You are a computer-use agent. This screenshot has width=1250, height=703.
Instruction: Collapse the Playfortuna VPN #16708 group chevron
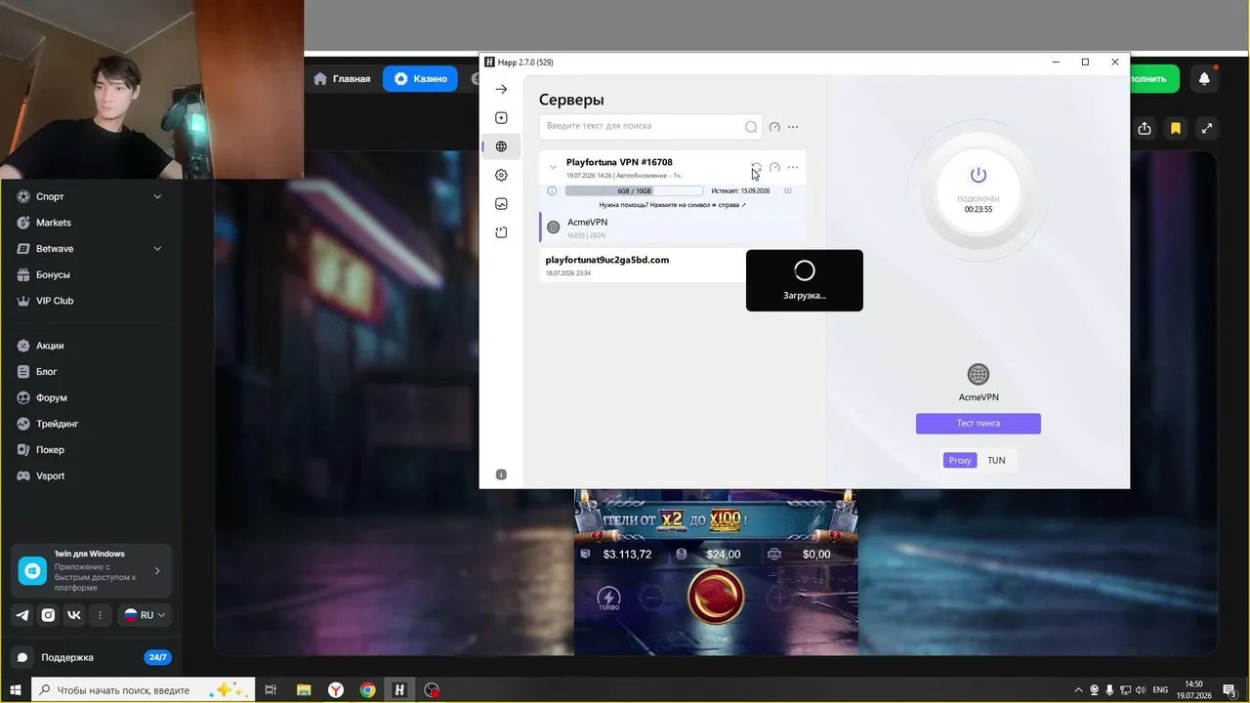pos(553,167)
